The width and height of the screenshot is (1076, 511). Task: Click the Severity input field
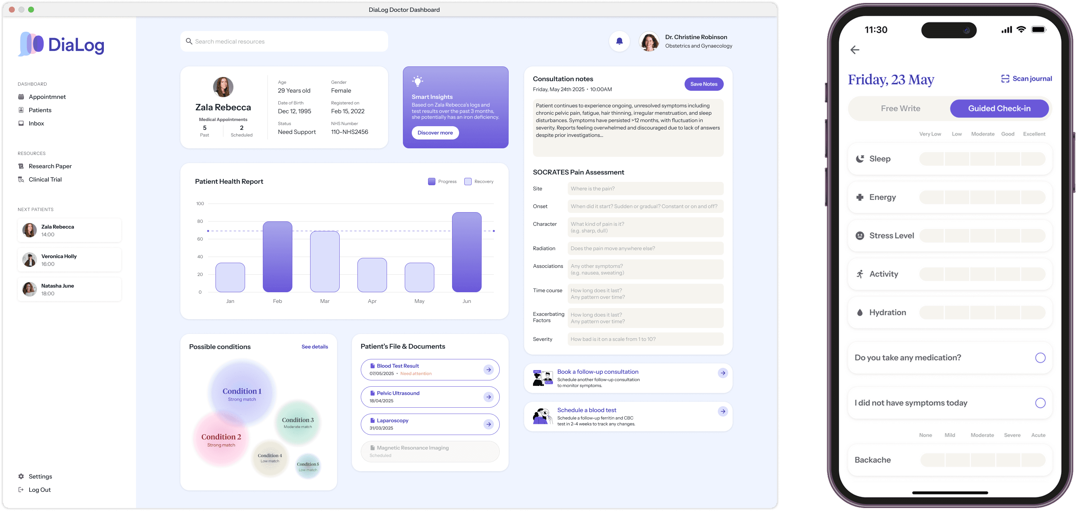point(645,339)
